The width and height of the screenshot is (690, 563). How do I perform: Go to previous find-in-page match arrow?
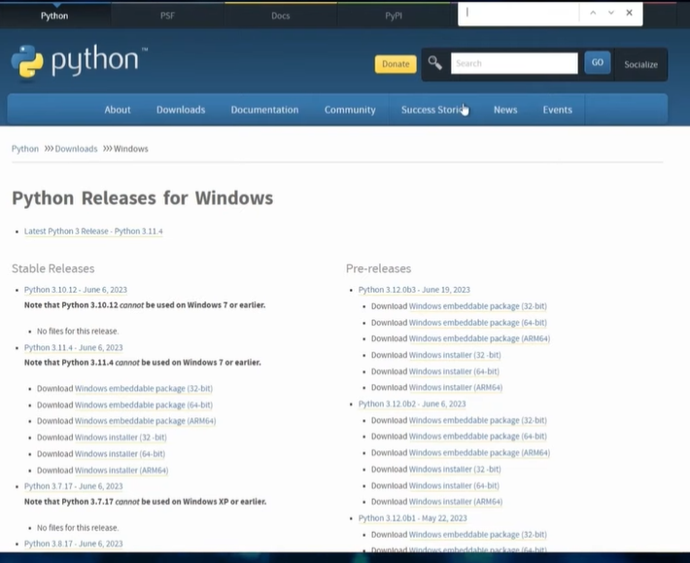(593, 13)
